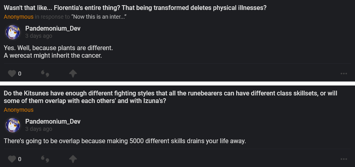The height and width of the screenshot is (167, 355).
Task: Like the answer about 5000 different skills
Action: pyautogui.click(x=12, y=159)
